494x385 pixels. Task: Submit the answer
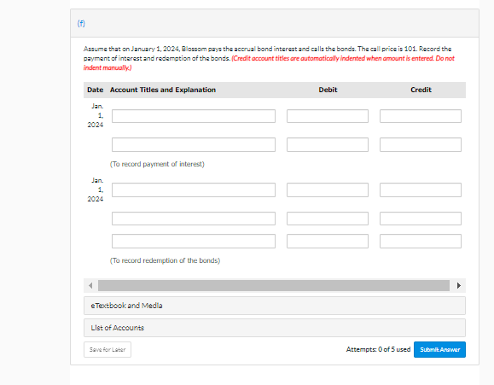click(439, 349)
